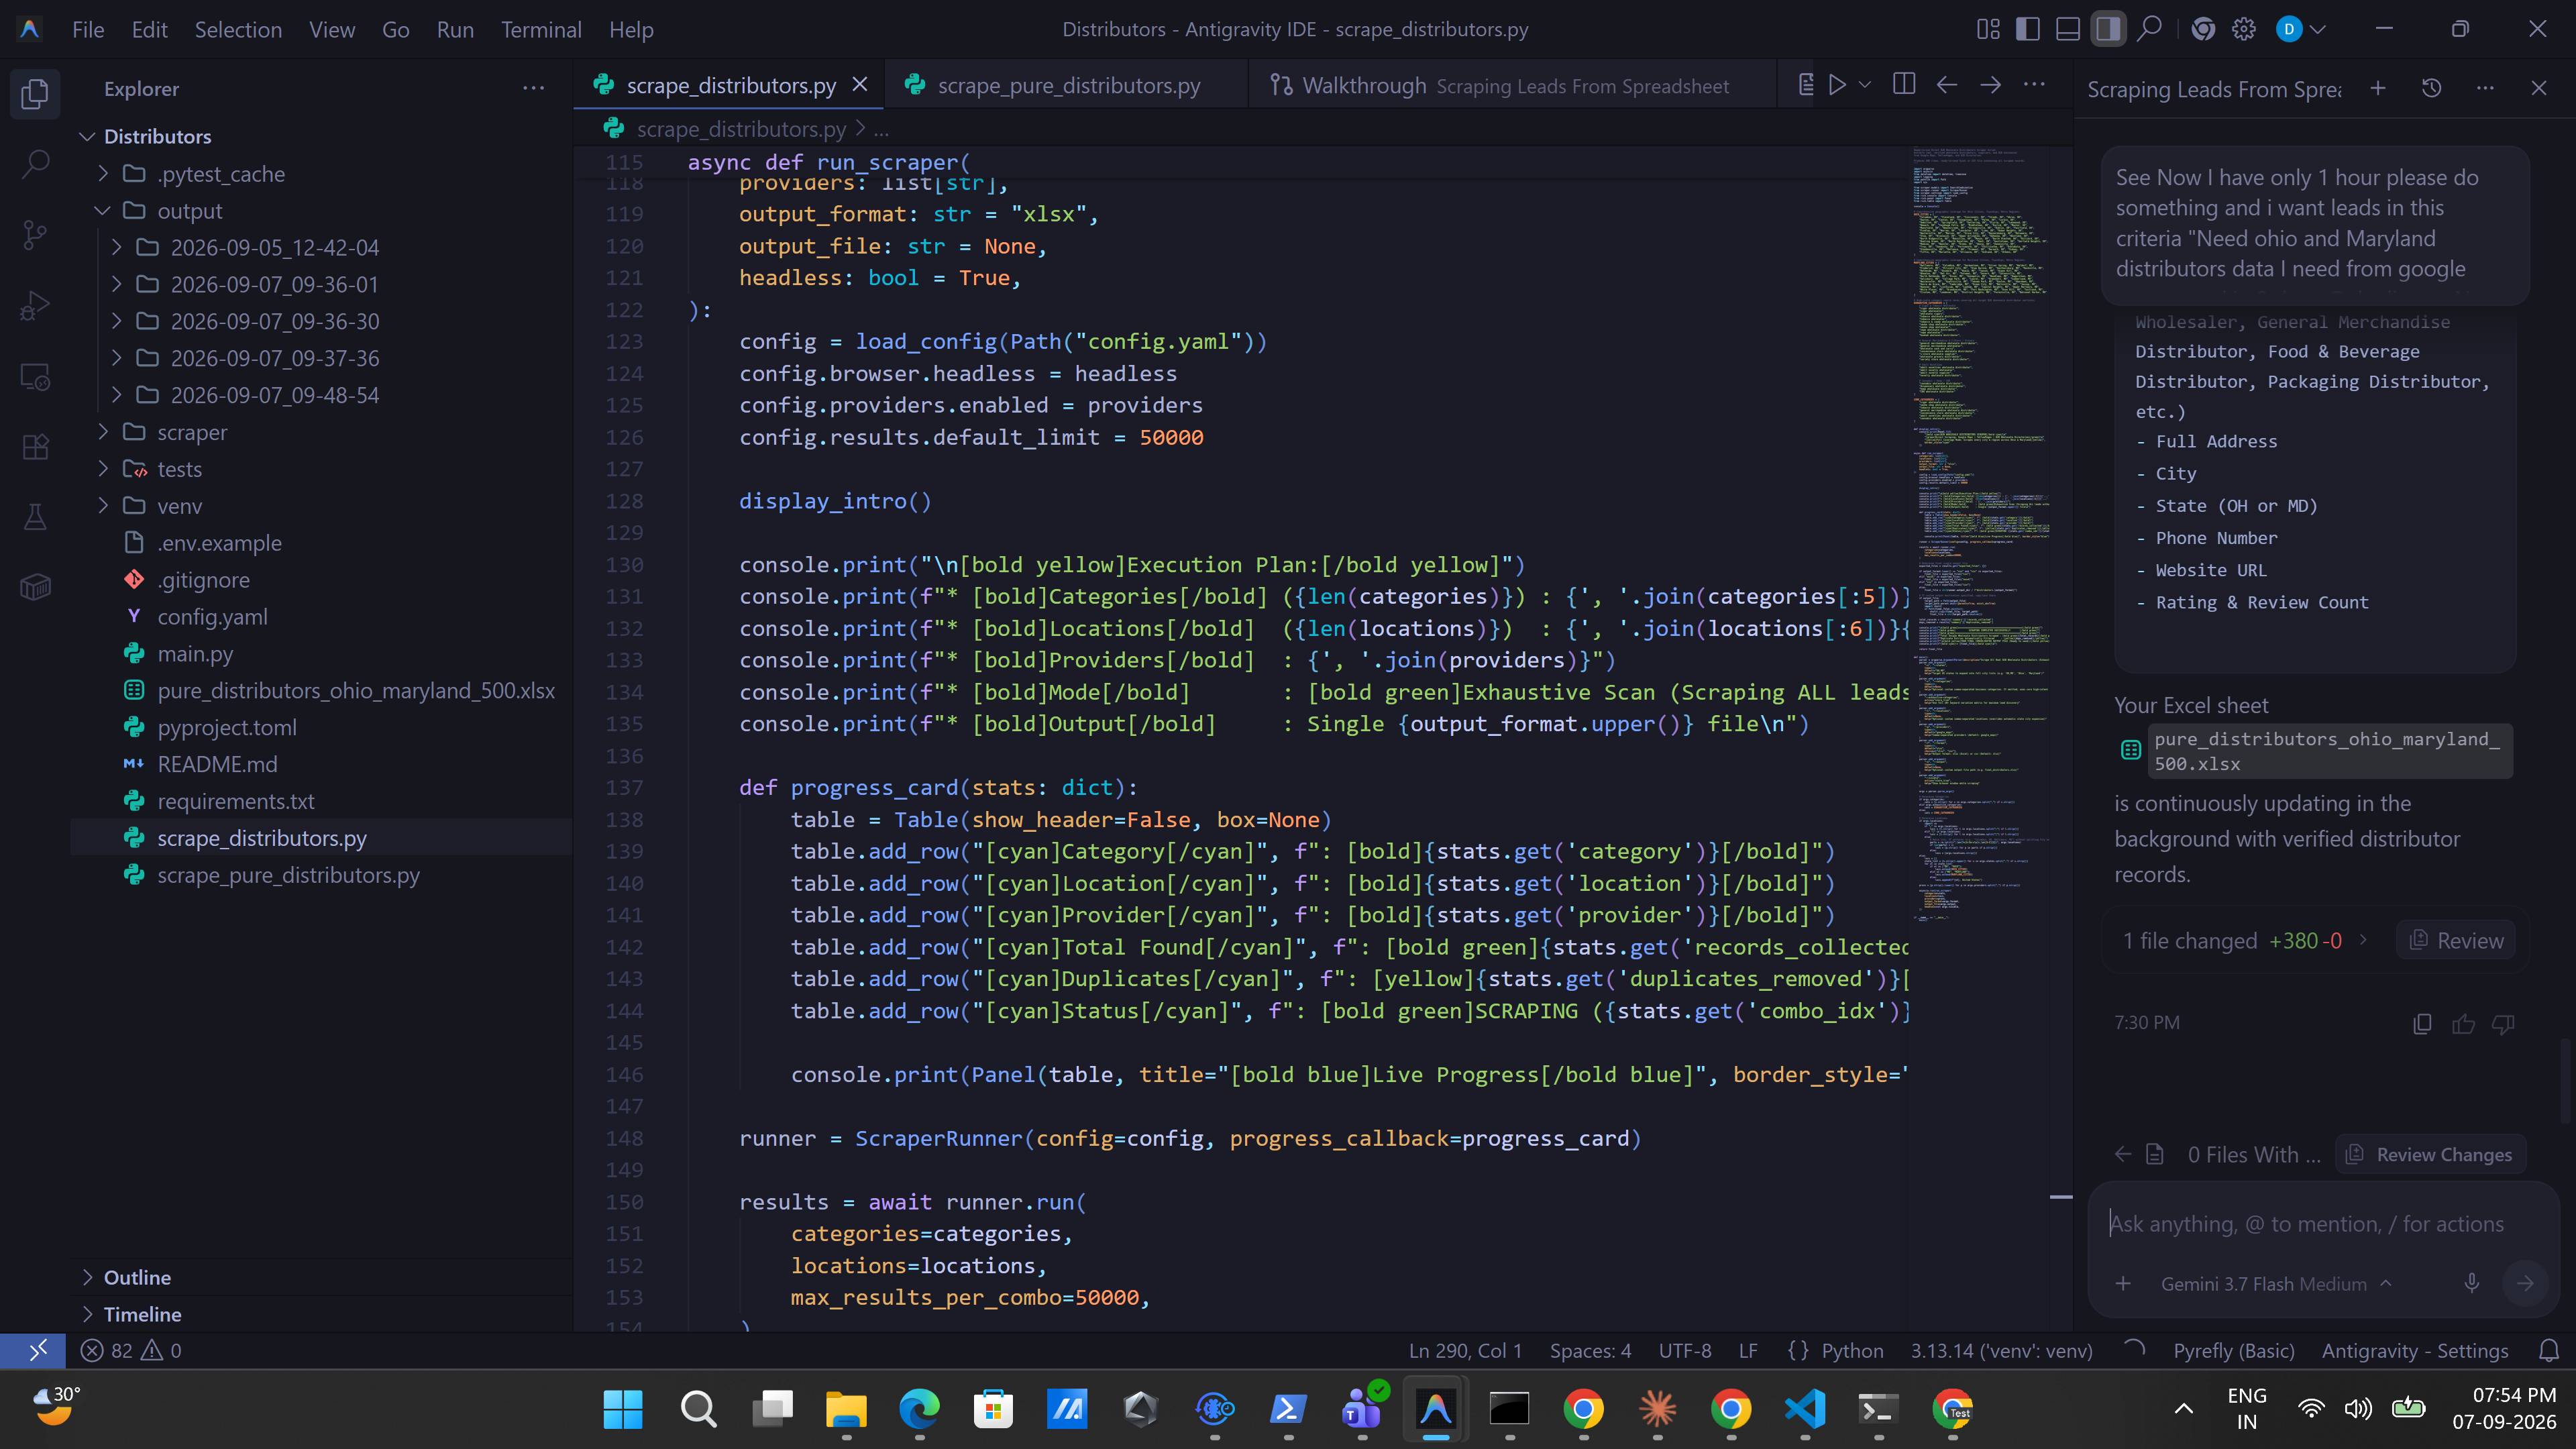
Task: Open the Search view in activity bar
Action: click(x=35, y=163)
